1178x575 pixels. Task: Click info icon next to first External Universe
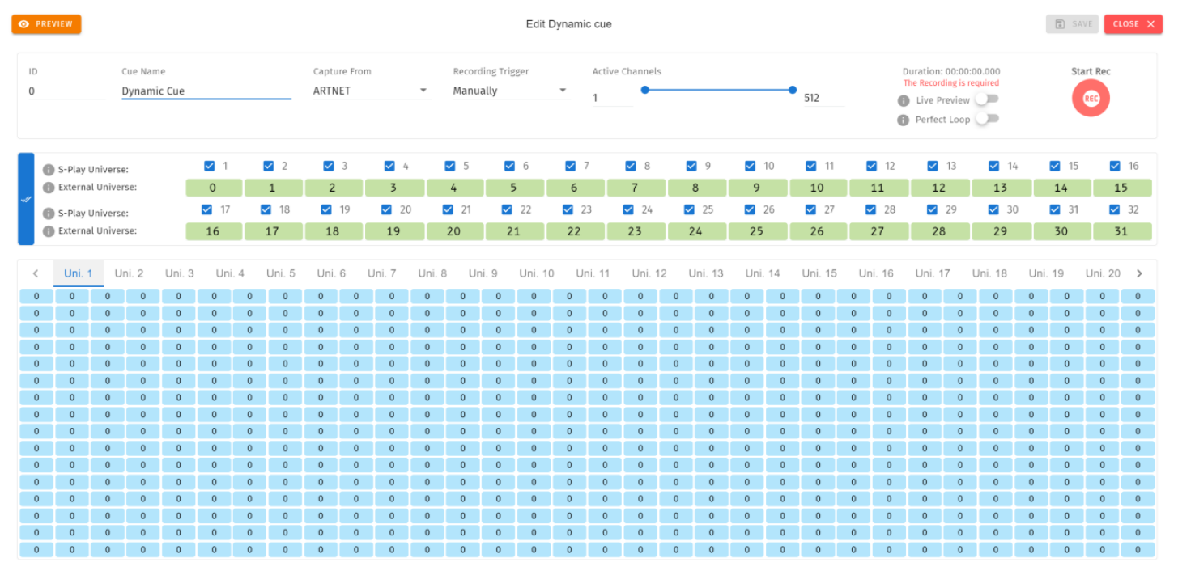[x=49, y=188]
